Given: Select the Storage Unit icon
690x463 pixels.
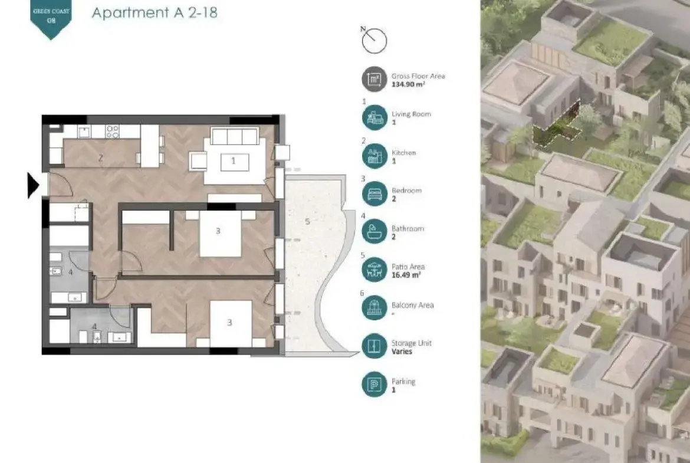Looking at the screenshot, I should (x=374, y=346).
